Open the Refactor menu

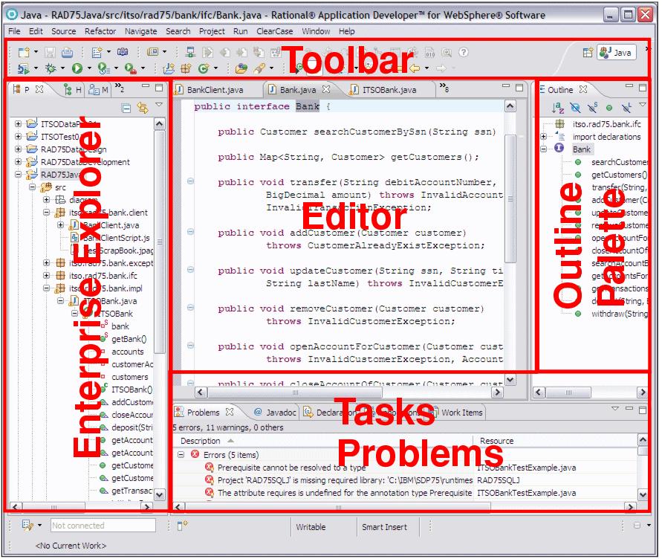coord(100,31)
